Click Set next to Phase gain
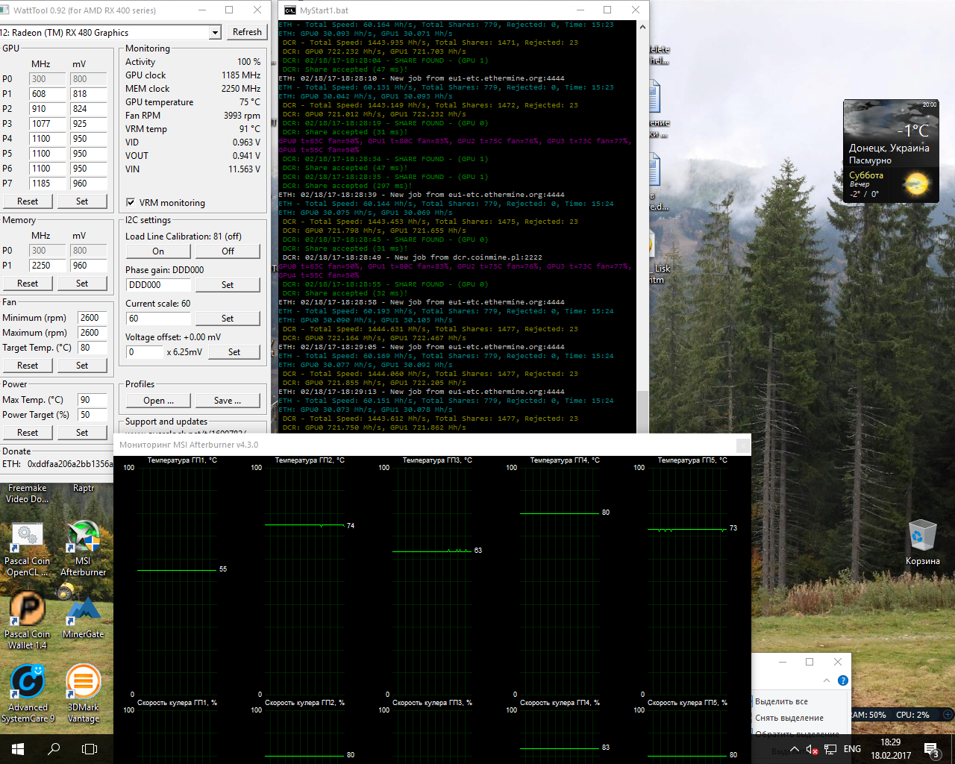This screenshot has height=764, width=955. click(x=228, y=285)
